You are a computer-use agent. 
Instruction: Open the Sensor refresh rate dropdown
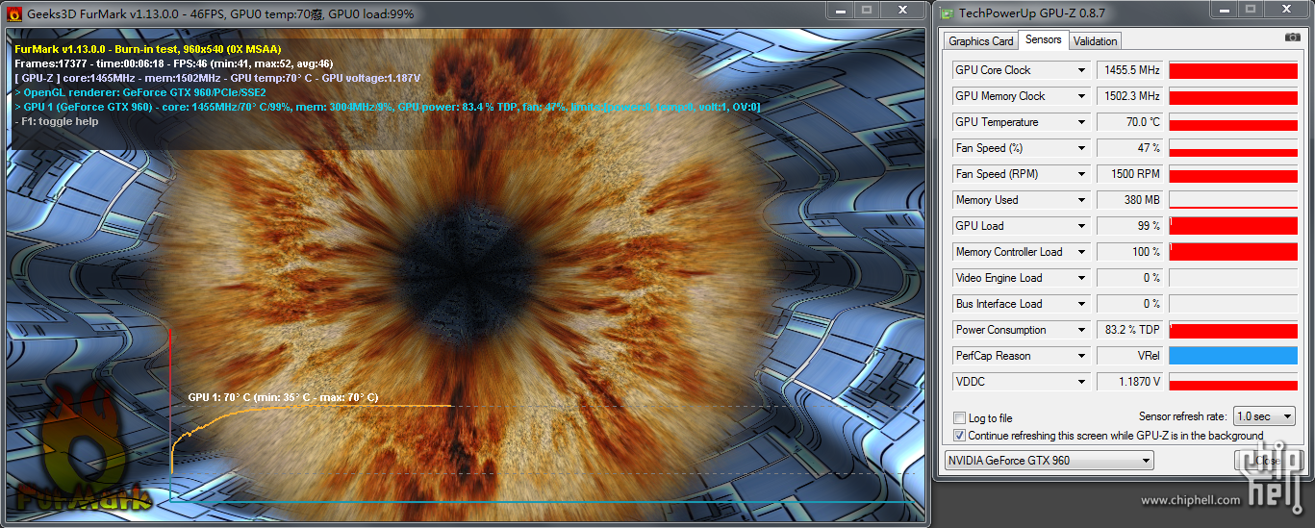coord(1264,416)
